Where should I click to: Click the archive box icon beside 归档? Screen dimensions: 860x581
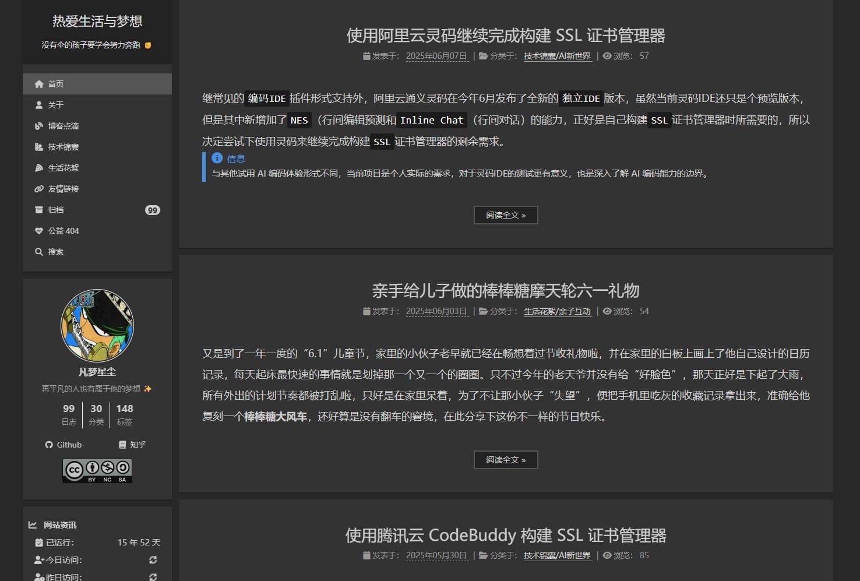[38, 210]
